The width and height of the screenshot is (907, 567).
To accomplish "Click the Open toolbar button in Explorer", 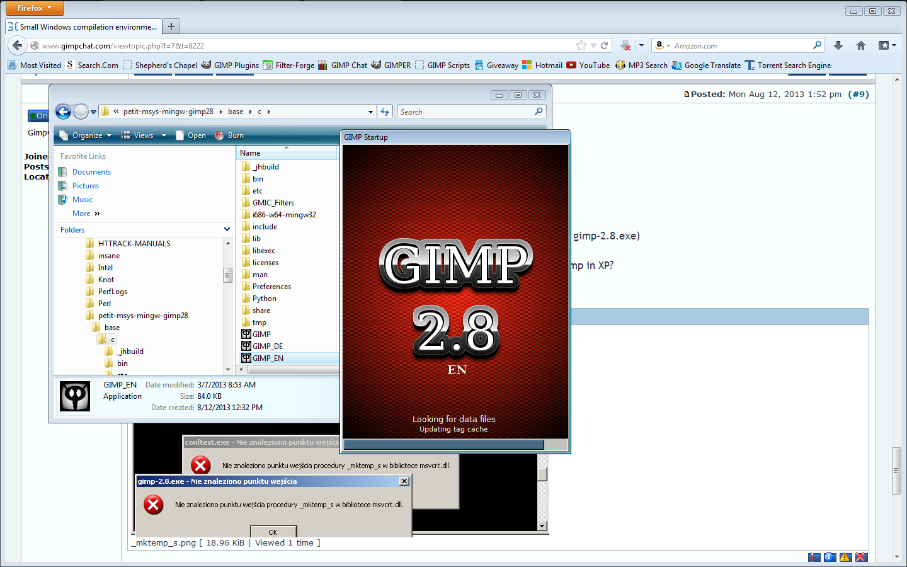I will (191, 135).
